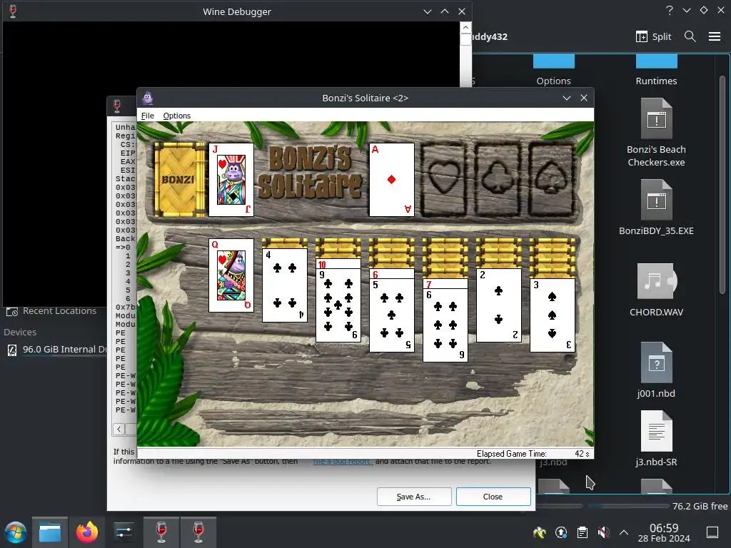Open Recent Locations in the sidebar
Image resolution: width=731 pixels, height=548 pixels.
pyautogui.click(x=51, y=311)
